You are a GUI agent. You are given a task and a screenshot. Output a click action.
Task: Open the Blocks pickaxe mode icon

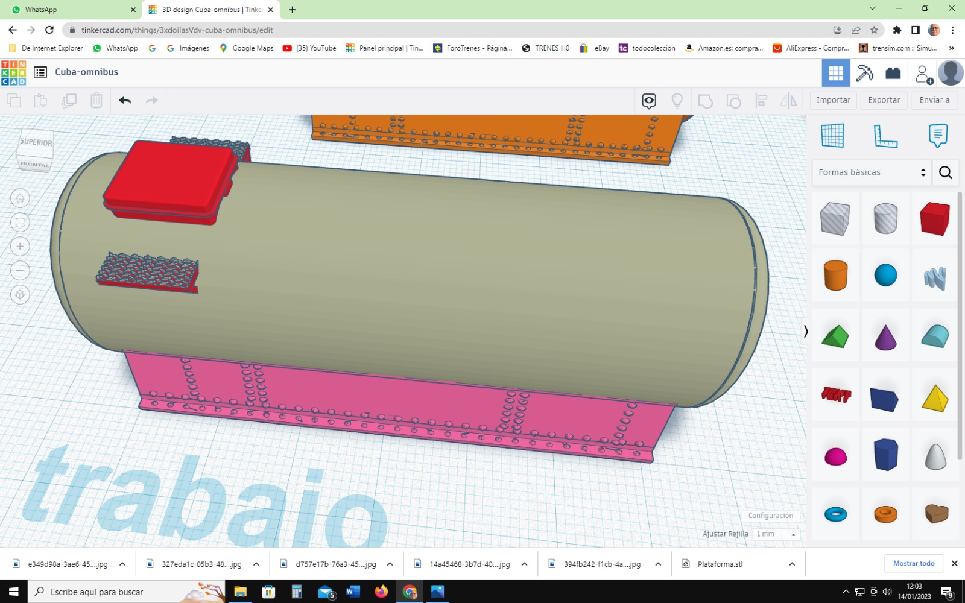(x=865, y=73)
